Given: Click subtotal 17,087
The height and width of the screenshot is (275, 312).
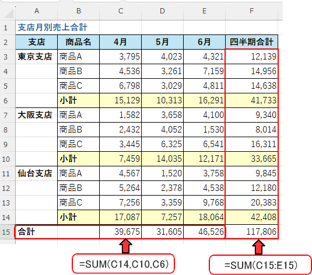Looking at the screenshot, I should (x=120, y=217).
